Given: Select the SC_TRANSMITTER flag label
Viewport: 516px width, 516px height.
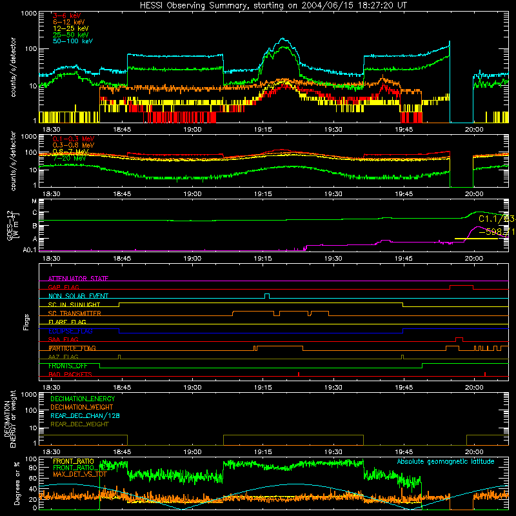Looking at the screenshot, I should (x=74, y=313).
